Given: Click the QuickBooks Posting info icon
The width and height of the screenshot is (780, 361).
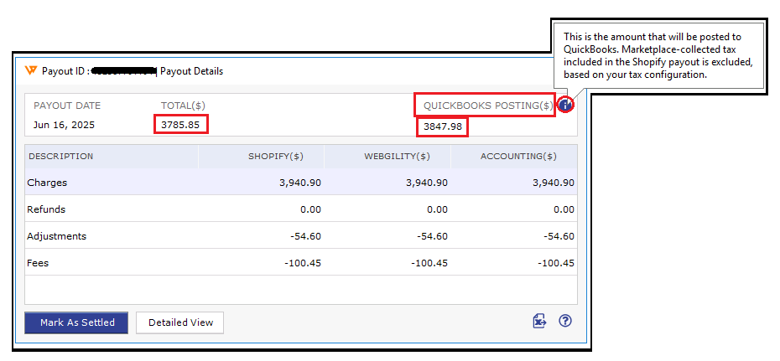Looking at the screenshot, I should point(566,105).
